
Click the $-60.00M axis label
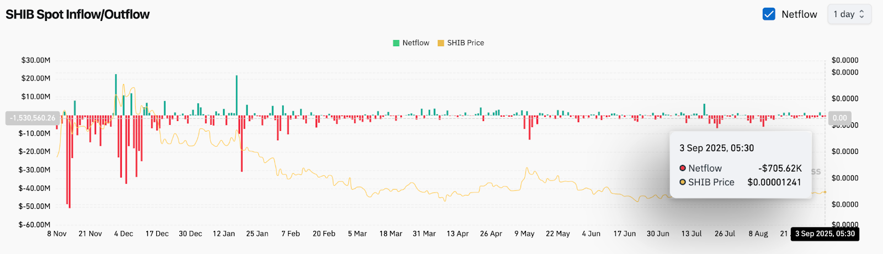35,224
